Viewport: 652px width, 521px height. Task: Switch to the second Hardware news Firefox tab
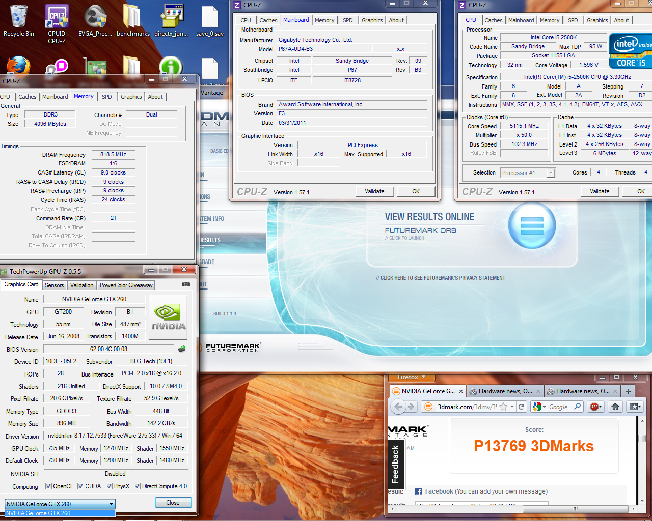pyautogui.click(x=583, y=391)
